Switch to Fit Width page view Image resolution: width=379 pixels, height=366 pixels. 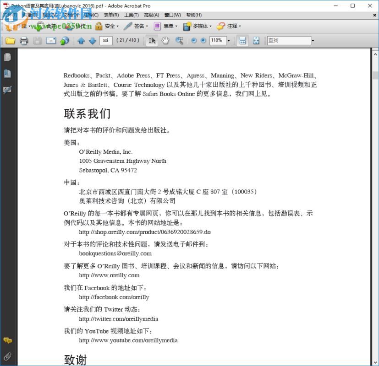(242, 41)
